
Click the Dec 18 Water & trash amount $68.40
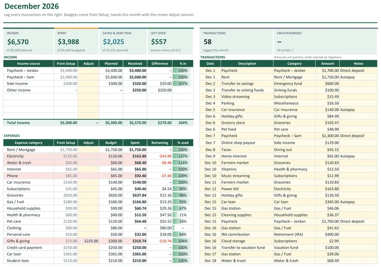tap(327, 261)
